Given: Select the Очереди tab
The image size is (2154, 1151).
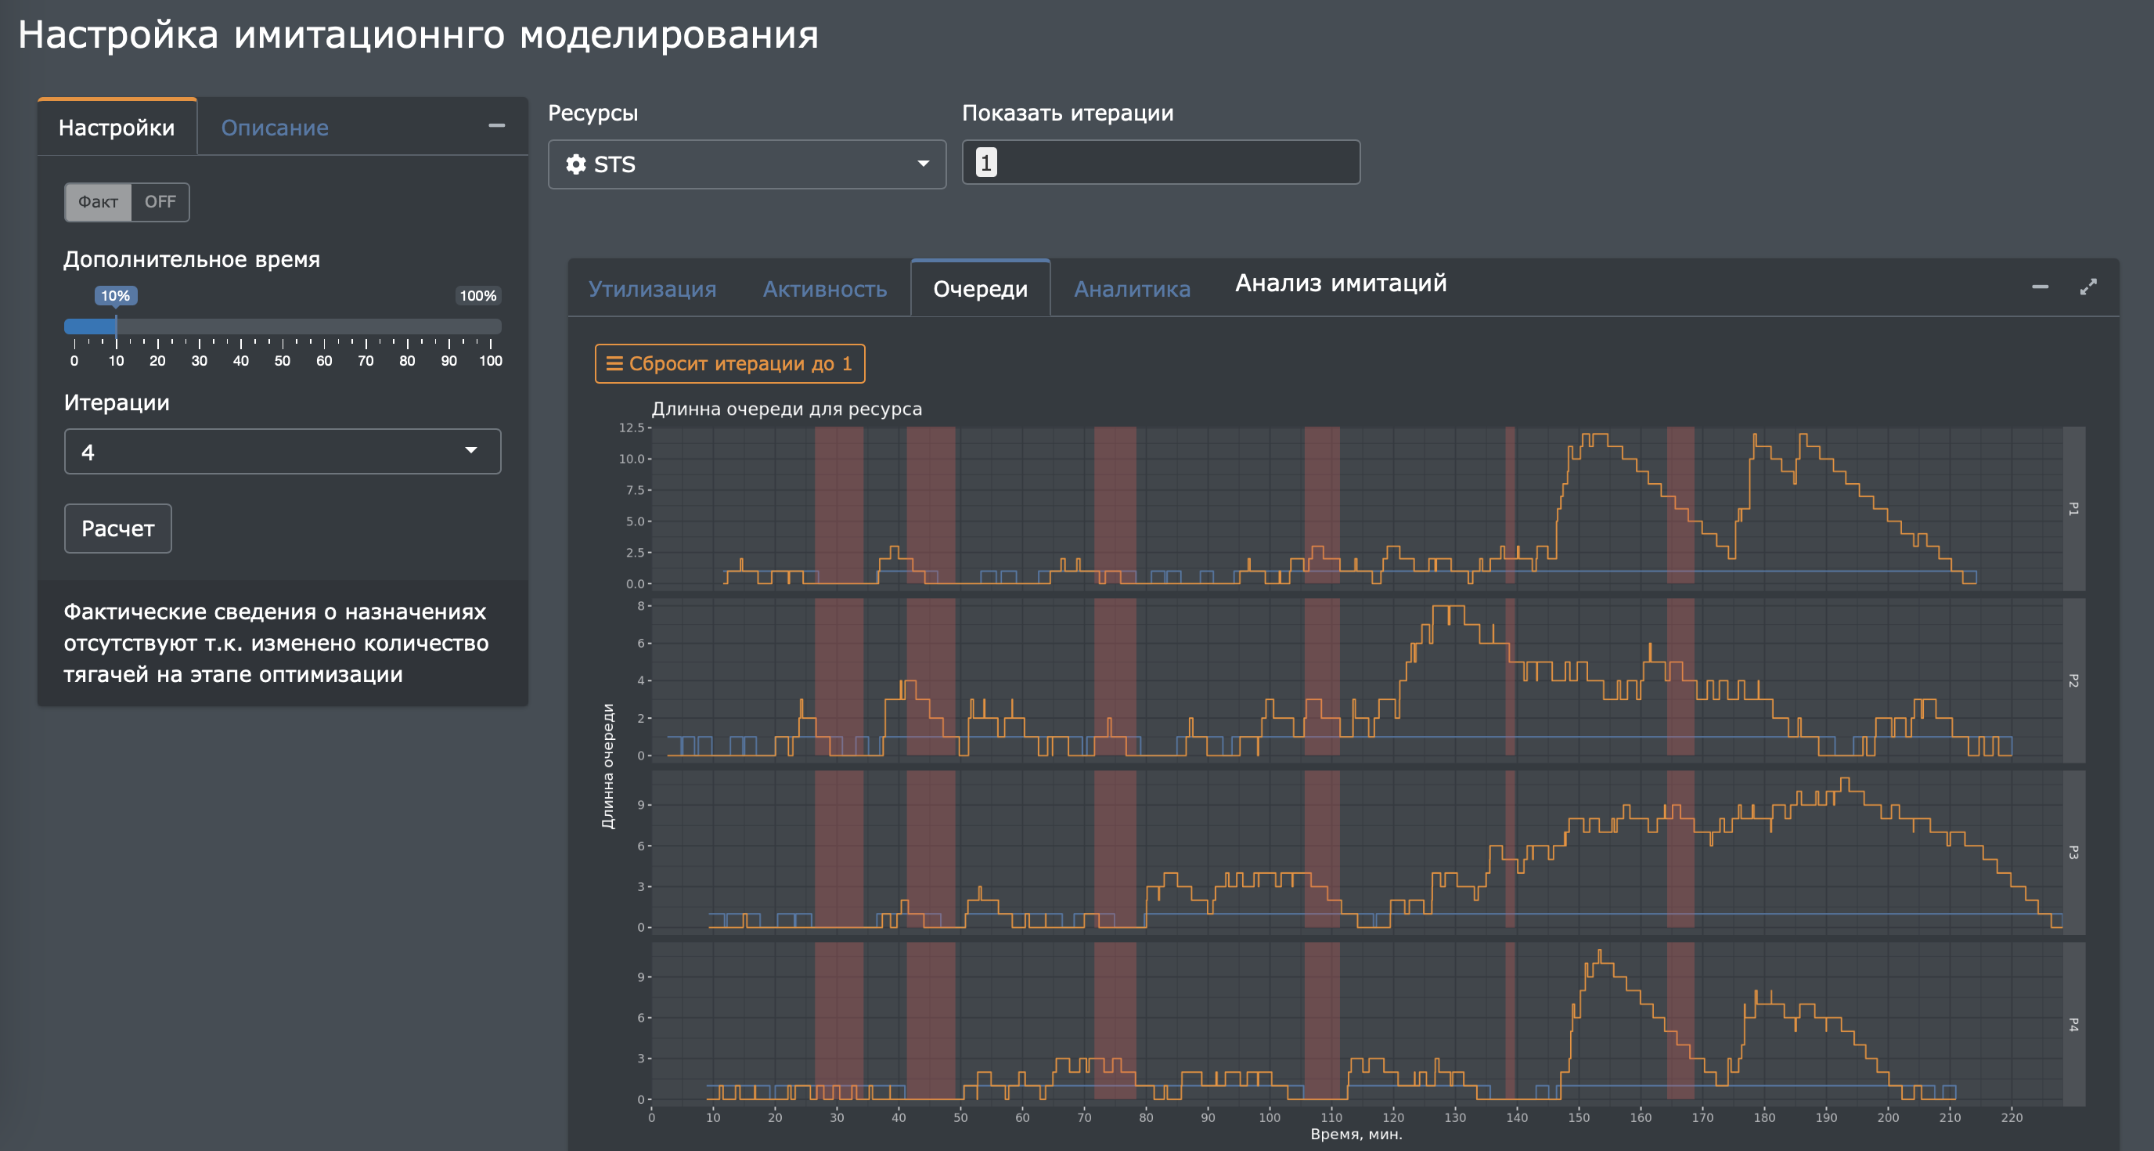Looking at the screenshot, I should [x=980, y=289].
